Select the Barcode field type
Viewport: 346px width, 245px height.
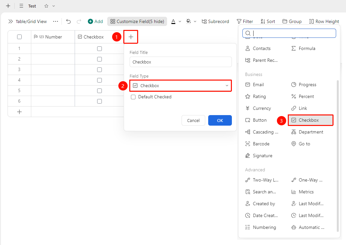coord(257,144)
